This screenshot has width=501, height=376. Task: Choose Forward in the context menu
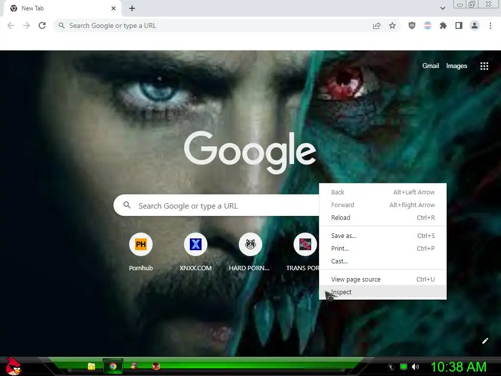[383, 205]
